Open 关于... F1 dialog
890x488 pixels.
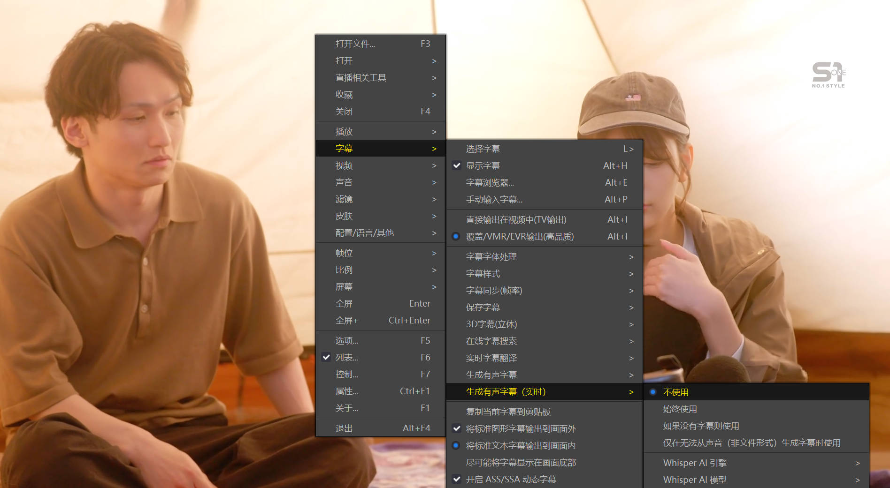[x=381, y=408]
